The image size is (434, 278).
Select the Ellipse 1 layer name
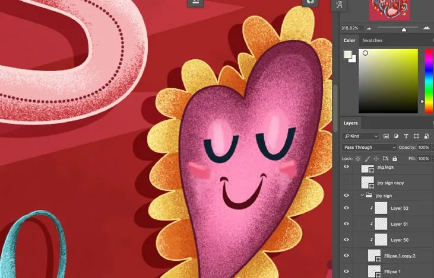392,271
